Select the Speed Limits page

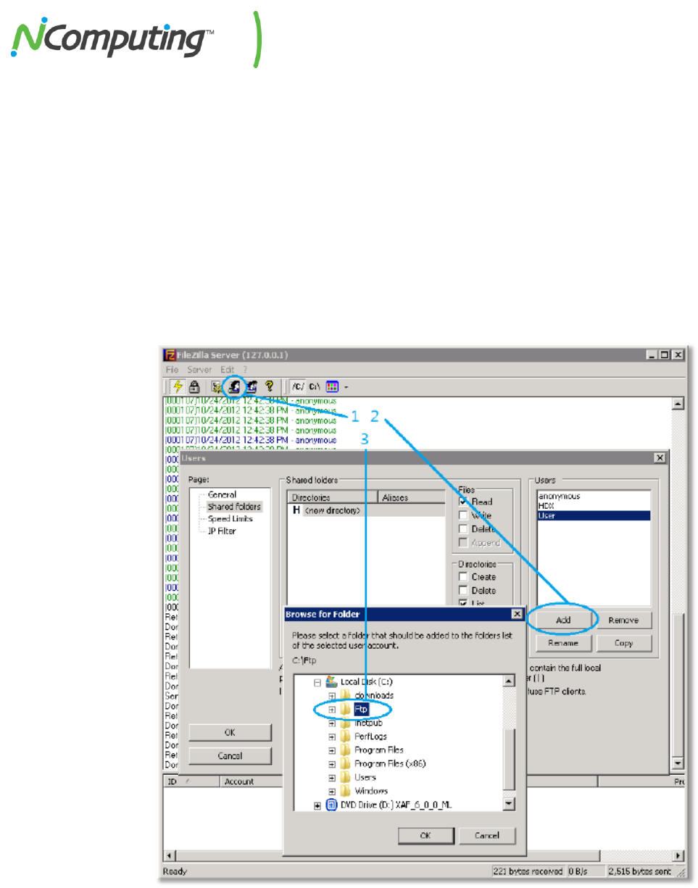pyautogui.click(x=231, y=519)
